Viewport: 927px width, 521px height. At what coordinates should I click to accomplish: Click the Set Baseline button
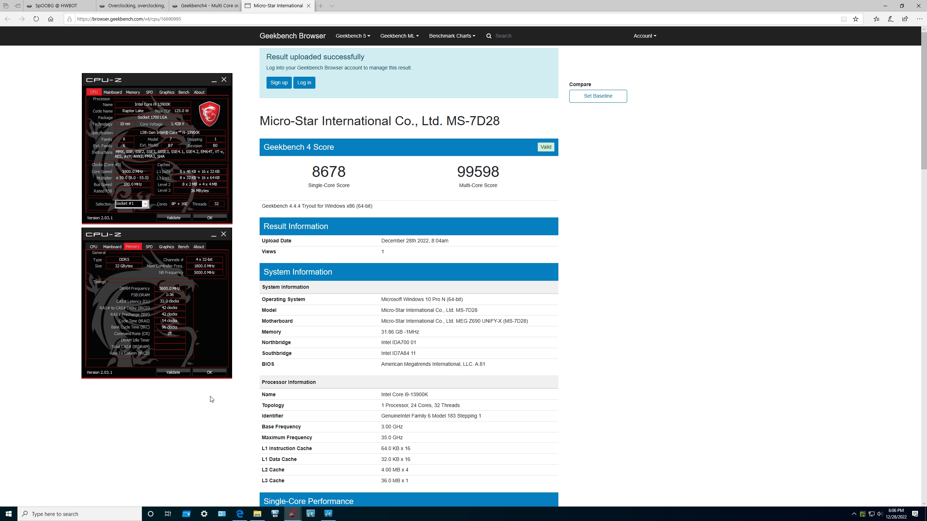(598, 96)
